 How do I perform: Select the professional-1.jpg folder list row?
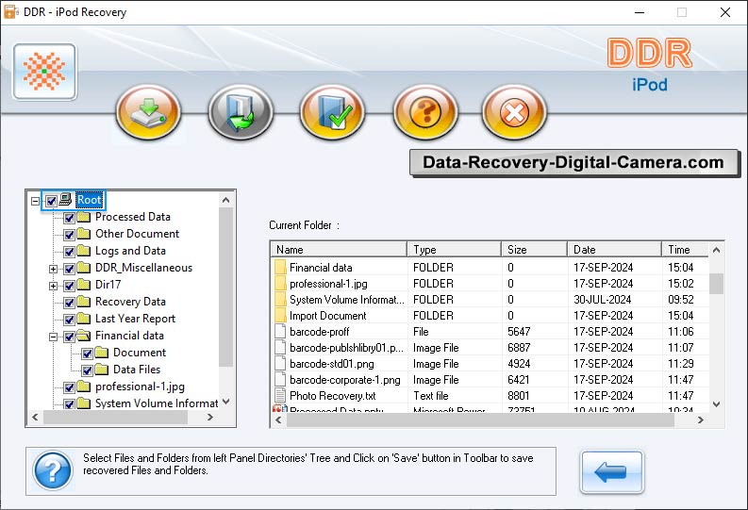point(491,284)
